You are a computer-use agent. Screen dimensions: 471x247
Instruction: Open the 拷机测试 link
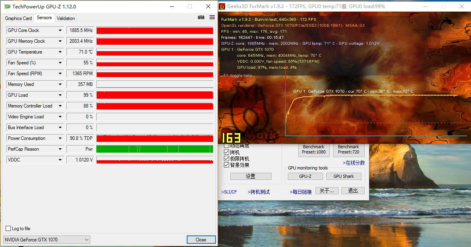click(x=259, y=192)
